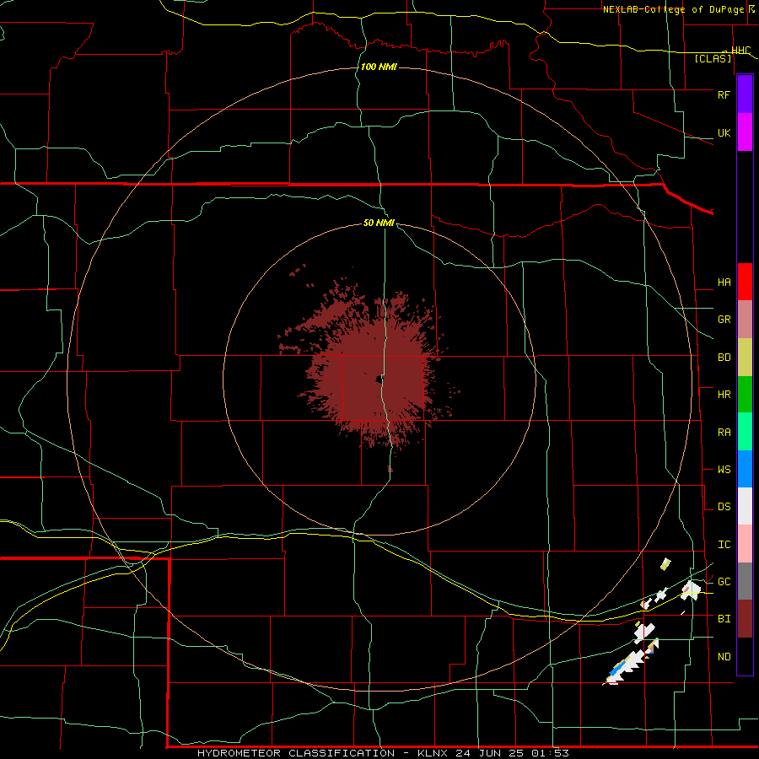Click the [CLAS] label above legend
The width and height of the screenshot is (759, 759).
713,58
